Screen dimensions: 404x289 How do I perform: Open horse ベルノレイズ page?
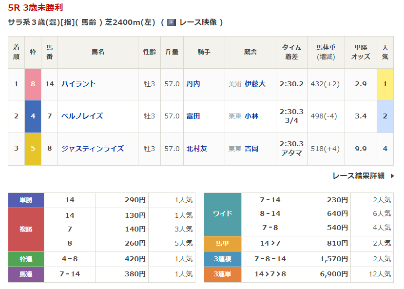82,116
